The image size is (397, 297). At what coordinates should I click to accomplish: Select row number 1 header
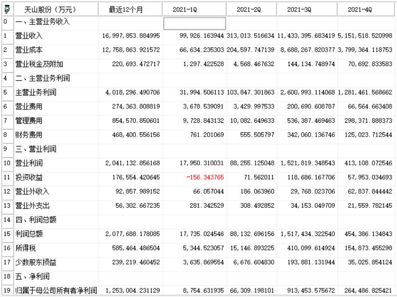pyautogui.click(x=6, y=36)
